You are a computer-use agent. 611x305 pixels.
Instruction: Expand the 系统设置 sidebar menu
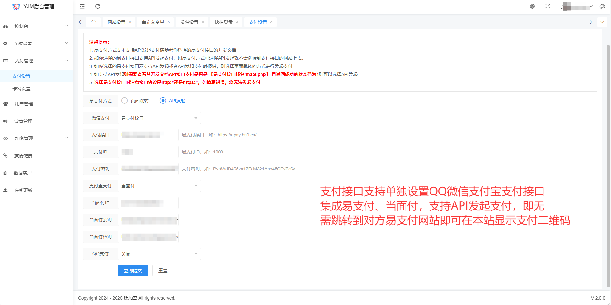[x=35, y=44]
